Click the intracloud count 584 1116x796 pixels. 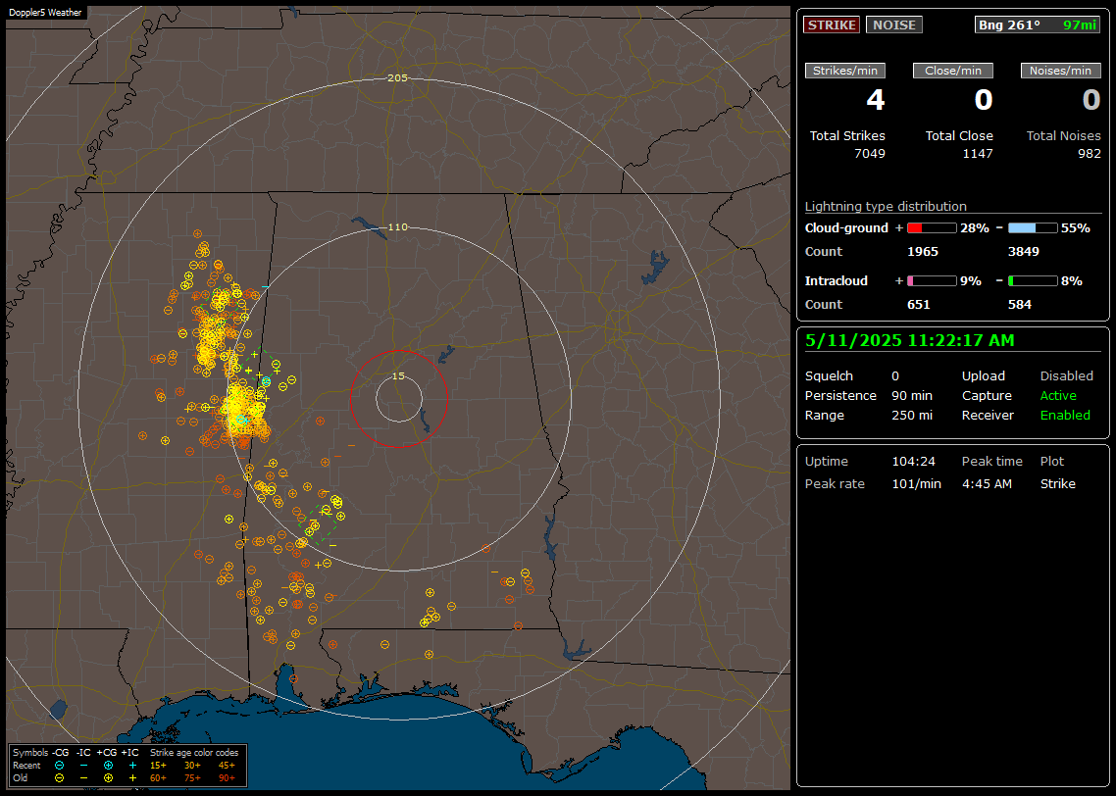click(x=1019, y=305)
